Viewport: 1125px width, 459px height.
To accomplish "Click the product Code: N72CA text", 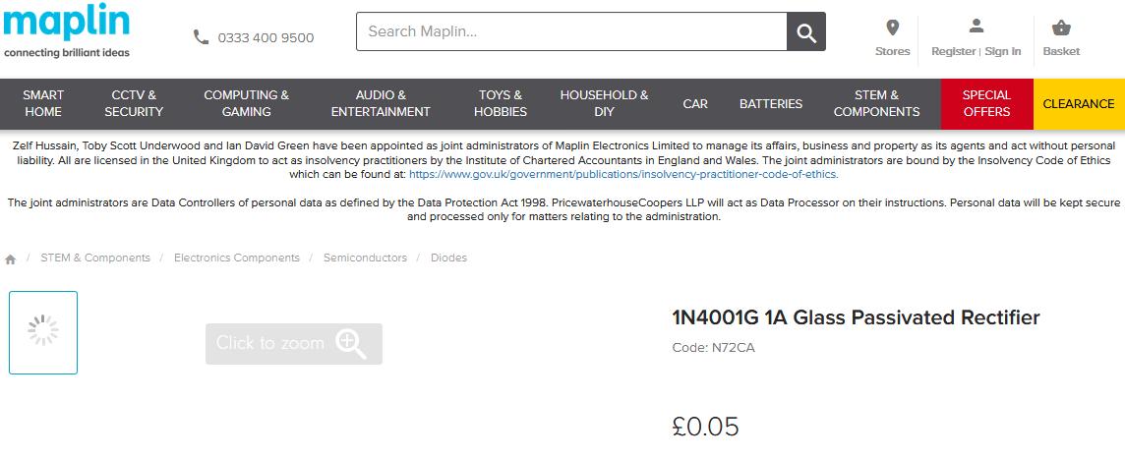I will coord(713,349).
